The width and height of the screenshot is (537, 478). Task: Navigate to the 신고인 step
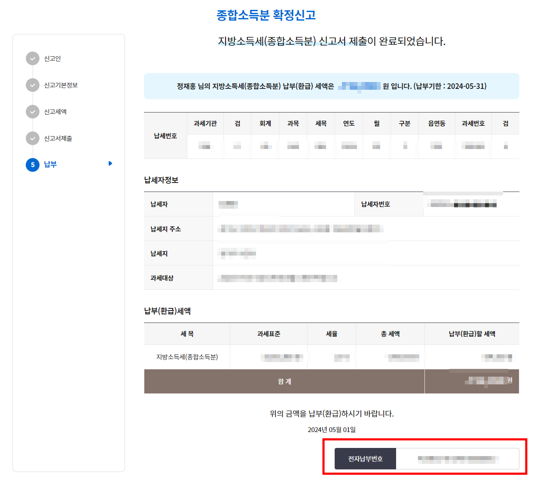click(52, 58)
